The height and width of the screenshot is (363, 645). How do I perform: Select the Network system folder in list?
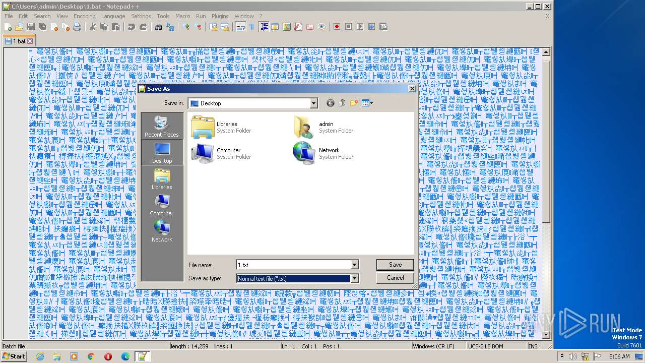(x=324, y=153)
